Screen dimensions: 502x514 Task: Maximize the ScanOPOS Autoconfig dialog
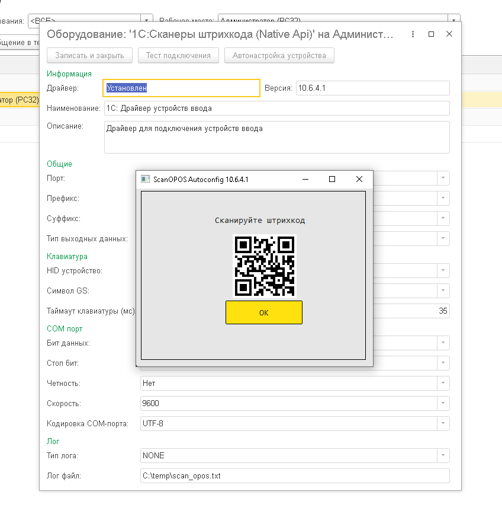click(x=332, y=179)
